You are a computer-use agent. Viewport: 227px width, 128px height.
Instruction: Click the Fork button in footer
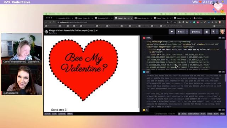203,114
